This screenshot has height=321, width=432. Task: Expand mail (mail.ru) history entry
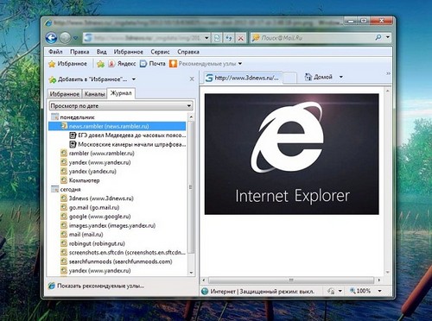[x=82, y=235]
